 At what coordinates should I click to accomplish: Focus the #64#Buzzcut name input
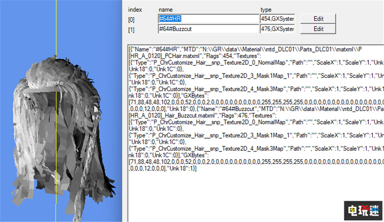point(208,29)
